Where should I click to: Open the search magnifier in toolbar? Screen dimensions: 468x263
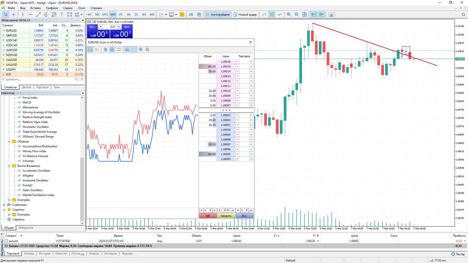tap(463, 14)
